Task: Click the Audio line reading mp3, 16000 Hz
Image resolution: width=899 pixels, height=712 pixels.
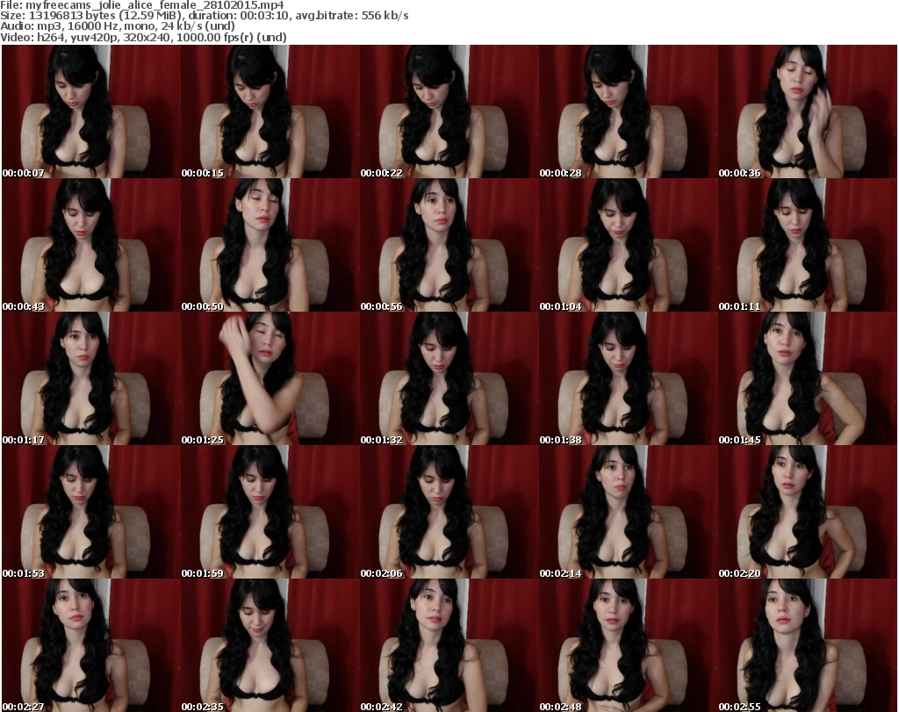Action: pos(118,26)
